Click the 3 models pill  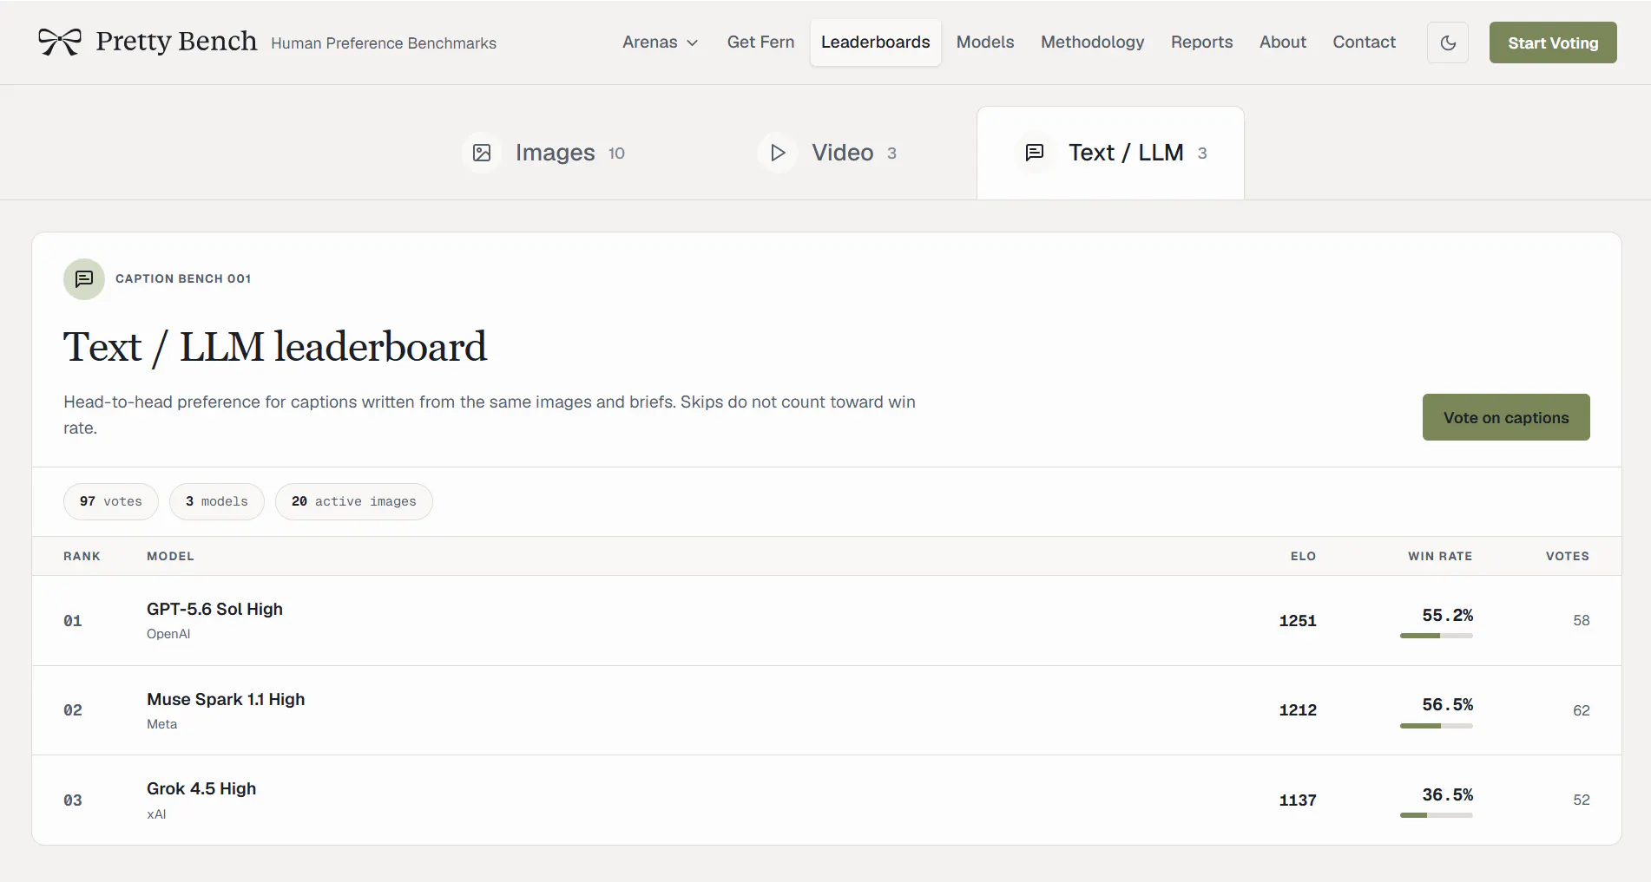tap(217, 501)
